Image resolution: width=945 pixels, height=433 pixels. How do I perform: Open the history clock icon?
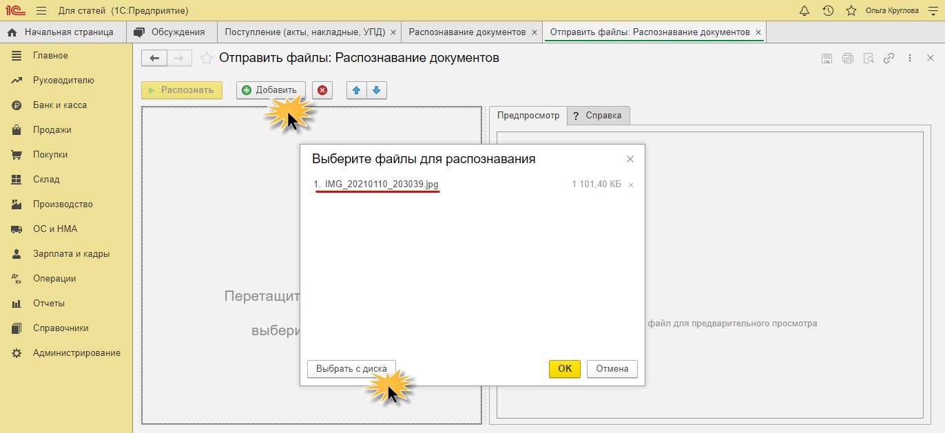pyautogui.click(x=828, y=11)
